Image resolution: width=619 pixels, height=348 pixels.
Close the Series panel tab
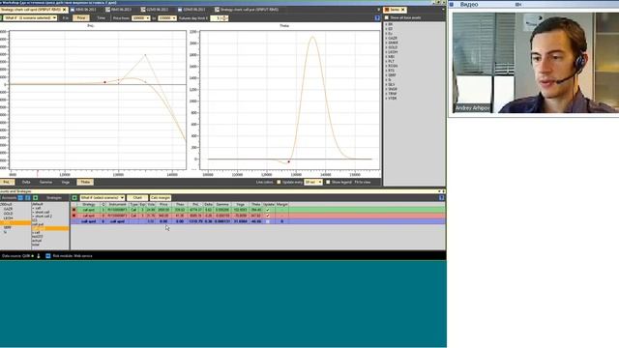pyautogui.click(x=403, y=10)
